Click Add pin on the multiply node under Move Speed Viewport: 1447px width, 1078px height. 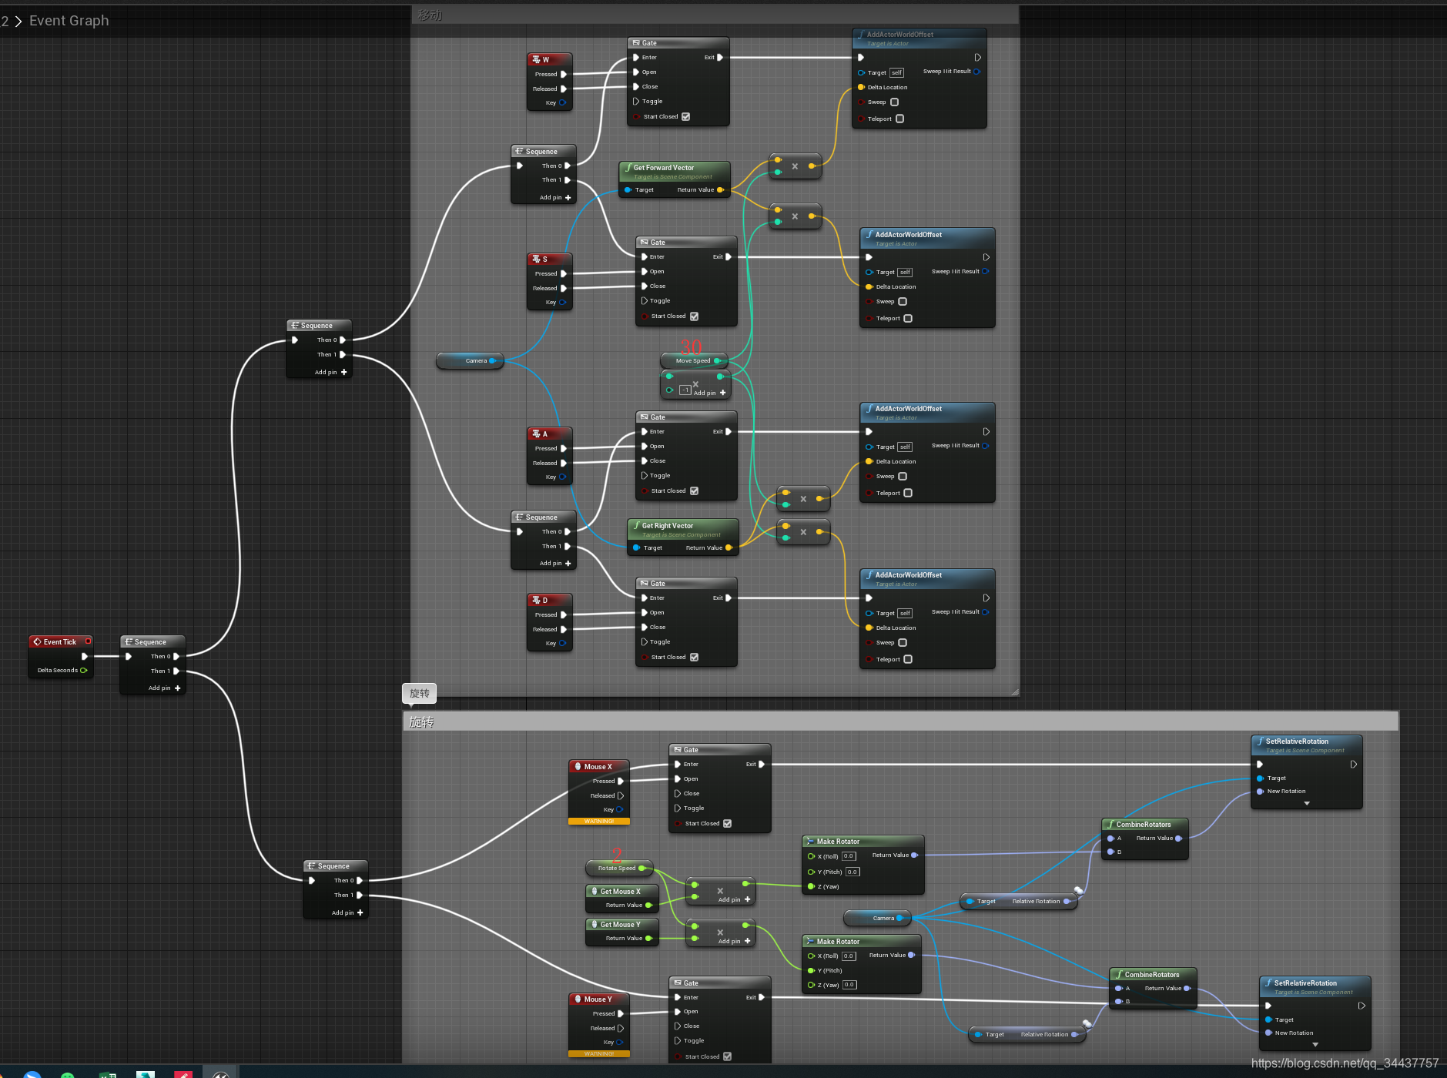click(709, 393)
